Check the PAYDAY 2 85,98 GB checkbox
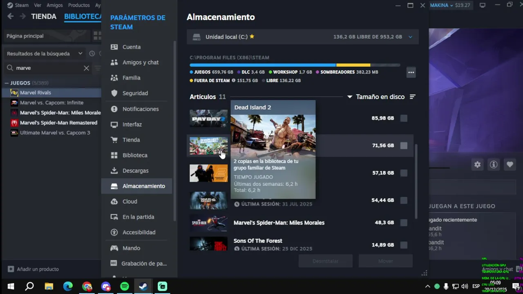The height and width of the screenshot is (294, 523). [x=404, y=118]
